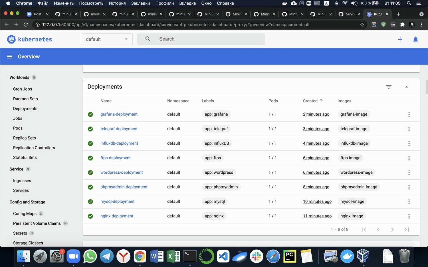The width and height of the screenshot is (428, 267).
Task: Open actions menu for mysql-deployment
Action: pyautogui.click(x=409, y=202)
